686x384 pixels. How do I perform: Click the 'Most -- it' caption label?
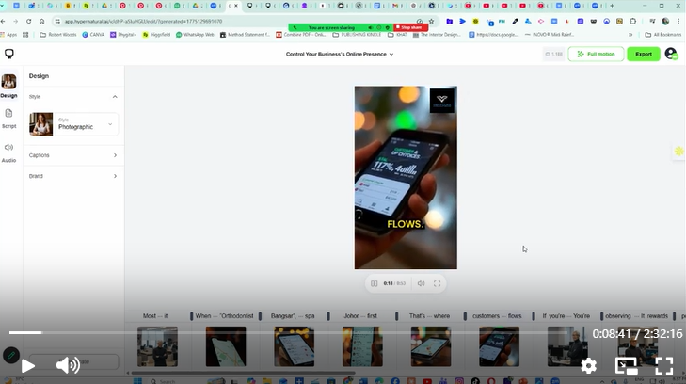tap(155, 316)
